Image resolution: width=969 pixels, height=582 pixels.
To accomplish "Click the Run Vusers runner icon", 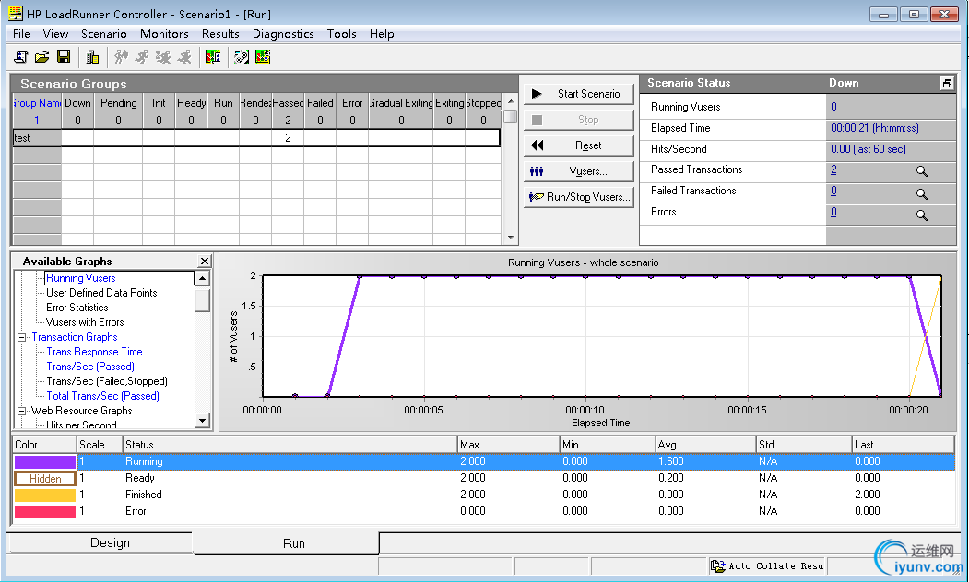I will coord(142,57).
